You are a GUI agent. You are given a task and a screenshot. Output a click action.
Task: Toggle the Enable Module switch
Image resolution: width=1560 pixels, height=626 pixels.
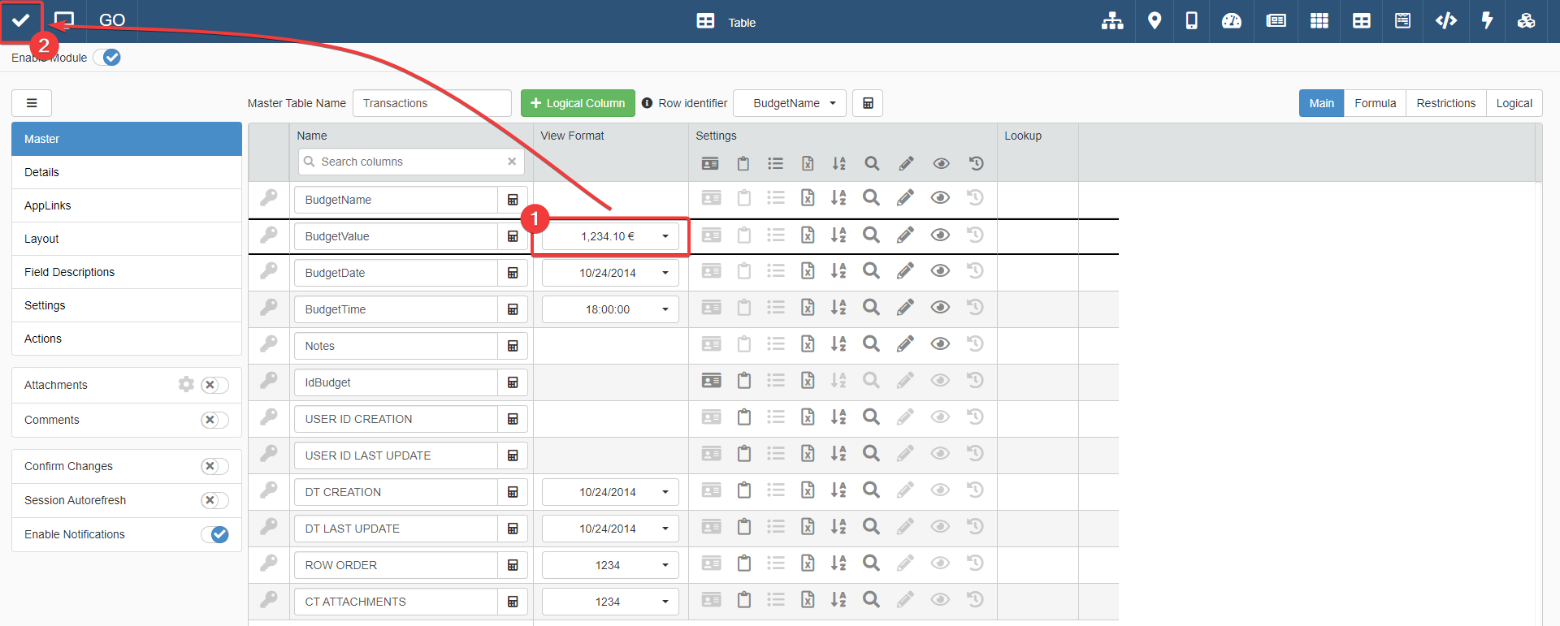[x=107, y=58]
